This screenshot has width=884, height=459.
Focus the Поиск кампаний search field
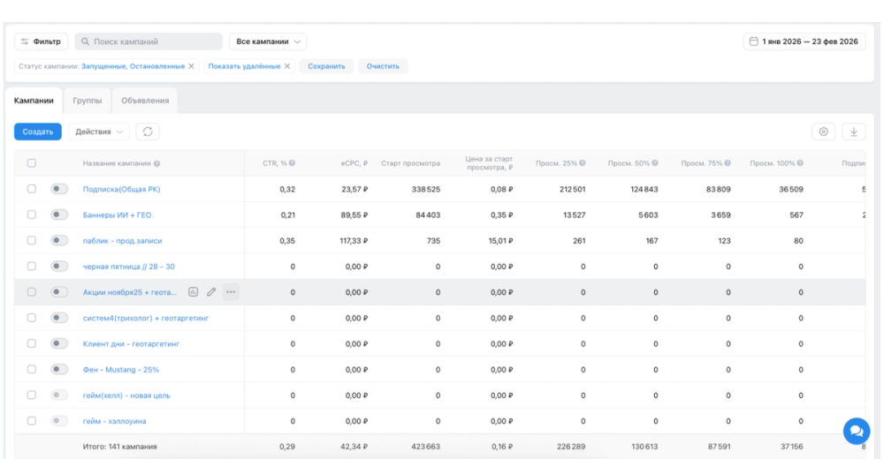pos(149,41)
